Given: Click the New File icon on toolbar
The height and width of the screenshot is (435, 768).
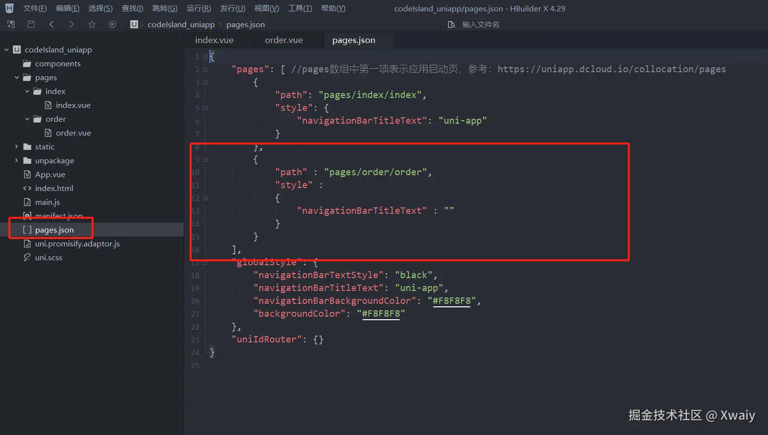Looking at the screenshot, I should (x=10, y=24).
